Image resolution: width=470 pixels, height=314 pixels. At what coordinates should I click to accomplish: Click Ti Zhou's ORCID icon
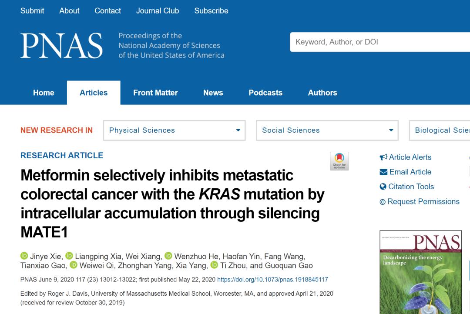pos(214,265)
